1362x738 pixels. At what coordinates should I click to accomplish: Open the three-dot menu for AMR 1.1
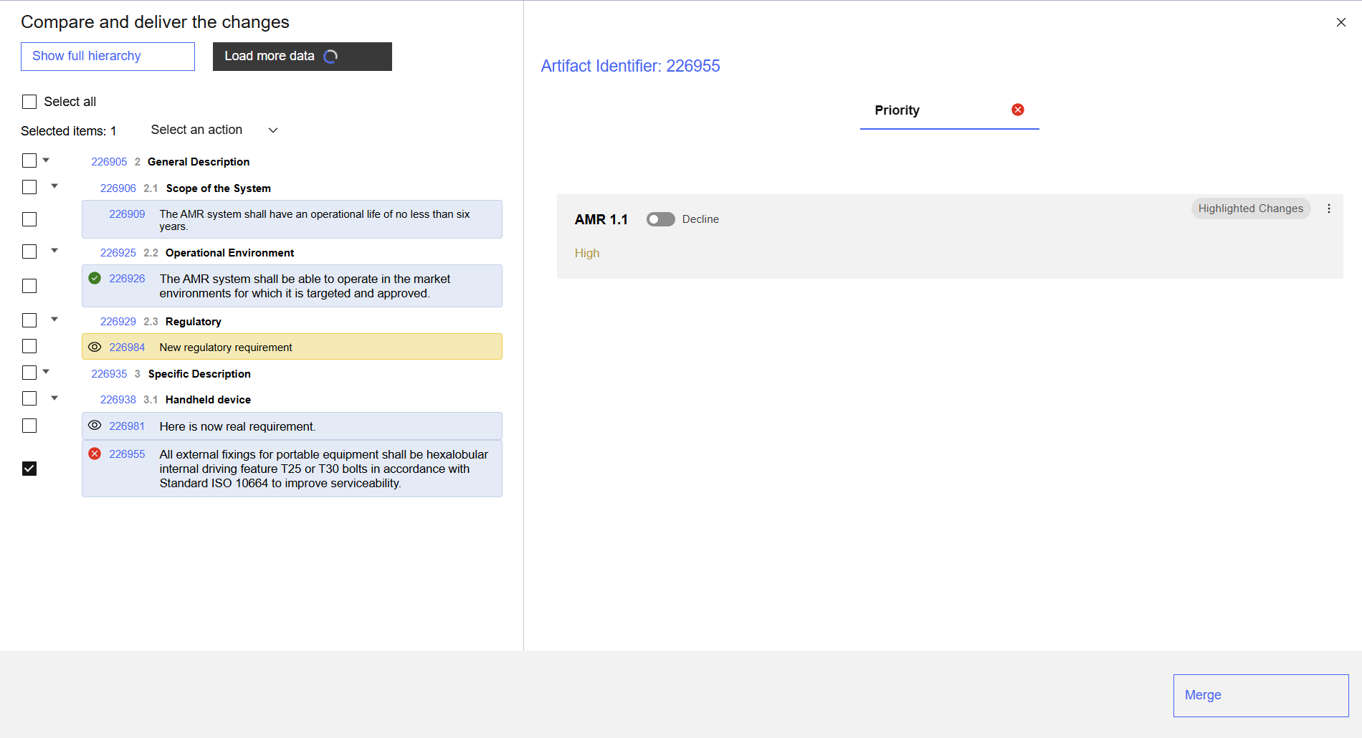click(1328, 209)
